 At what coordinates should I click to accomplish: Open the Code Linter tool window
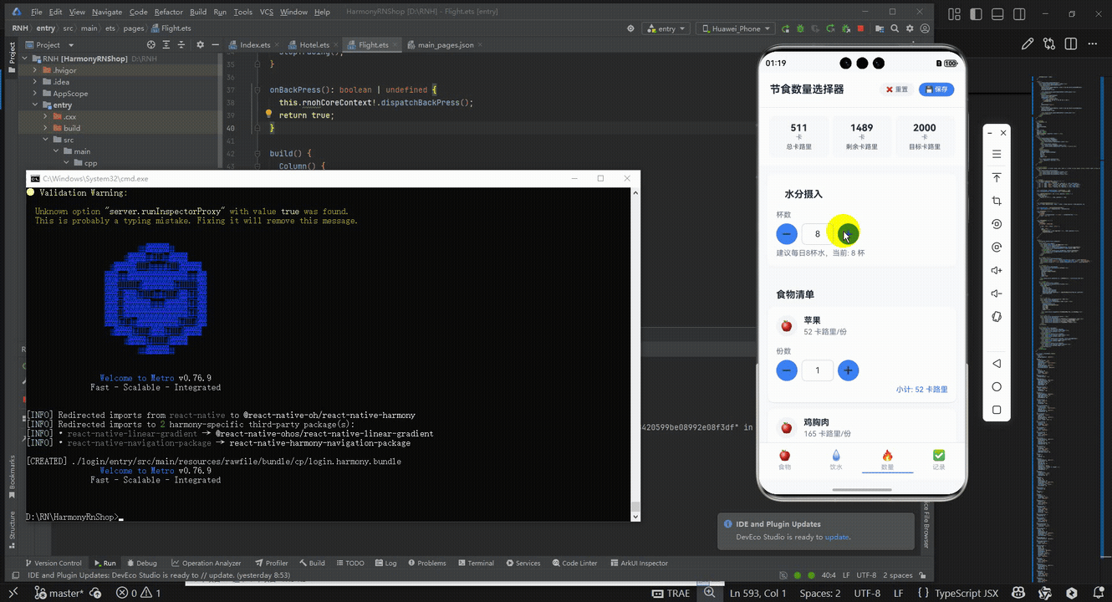574,563
